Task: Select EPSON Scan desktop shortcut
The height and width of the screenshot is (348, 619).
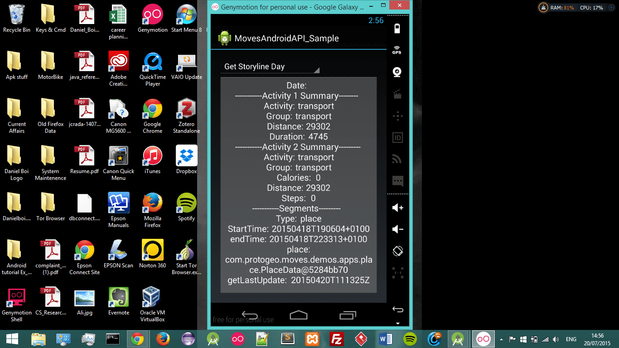Action: point(119,254)
